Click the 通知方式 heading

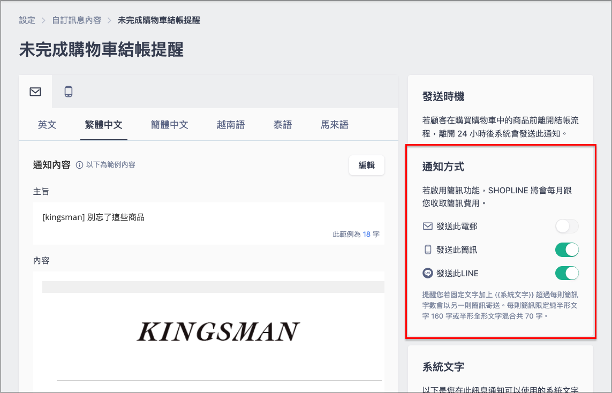[x=443, y=167]
